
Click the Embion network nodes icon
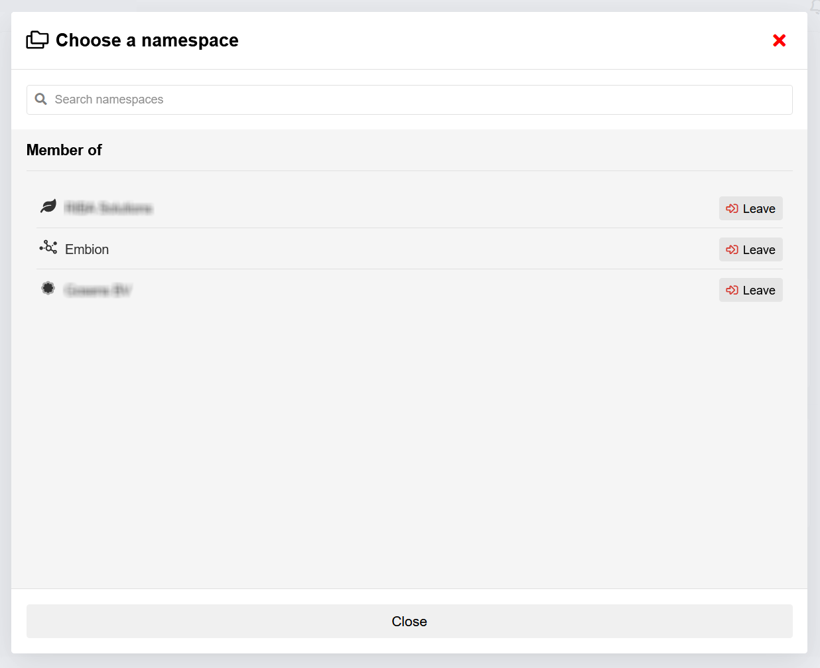tap(48, 248)
